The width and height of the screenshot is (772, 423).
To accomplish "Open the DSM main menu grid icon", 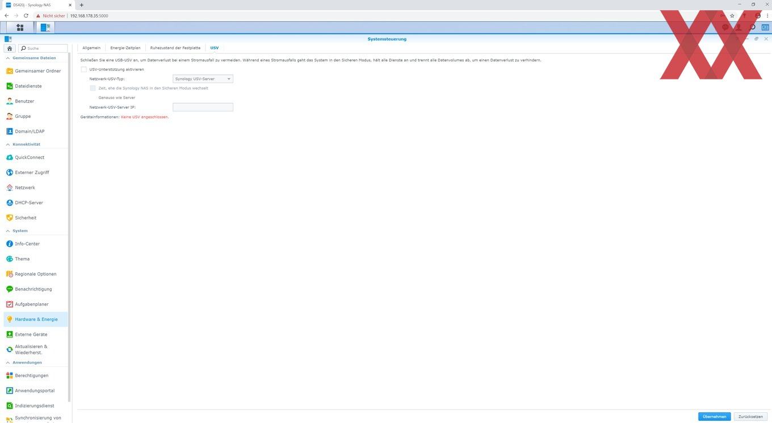I will [20, 27].
